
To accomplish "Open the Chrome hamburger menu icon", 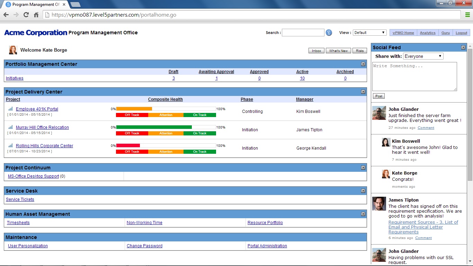I will click(x=467, y=15).
